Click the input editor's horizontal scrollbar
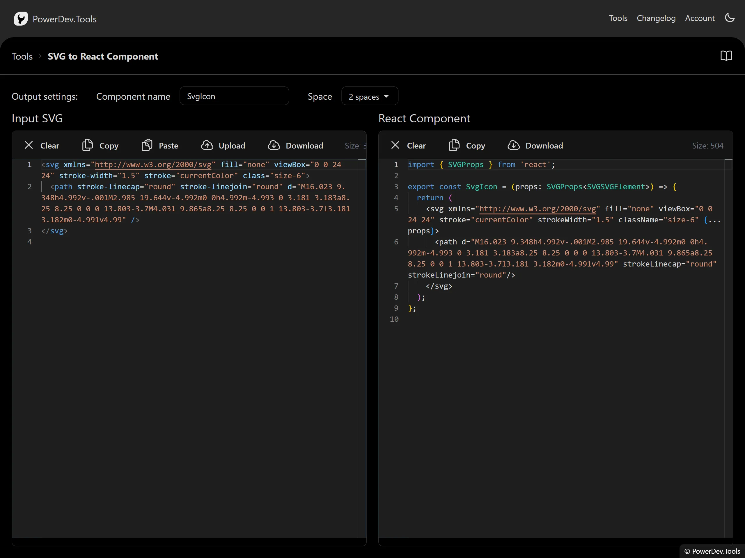This screenshot has width=745, height=558. pos(189,541)
